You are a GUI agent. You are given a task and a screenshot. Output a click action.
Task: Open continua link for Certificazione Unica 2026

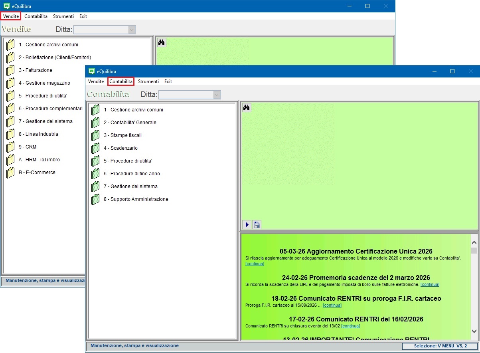click(x=255, y=264)
